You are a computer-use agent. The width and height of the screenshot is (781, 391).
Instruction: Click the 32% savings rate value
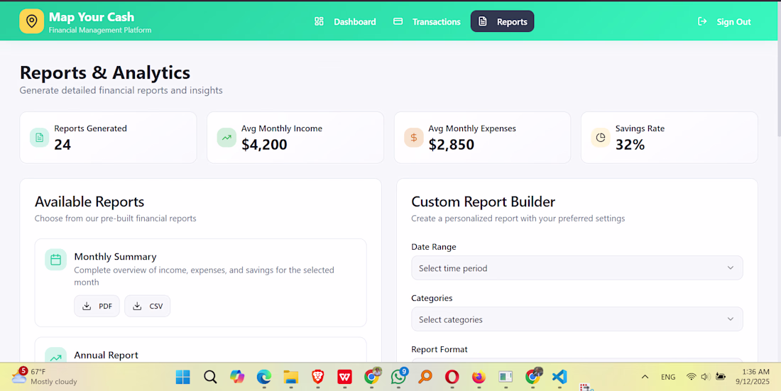630,145
